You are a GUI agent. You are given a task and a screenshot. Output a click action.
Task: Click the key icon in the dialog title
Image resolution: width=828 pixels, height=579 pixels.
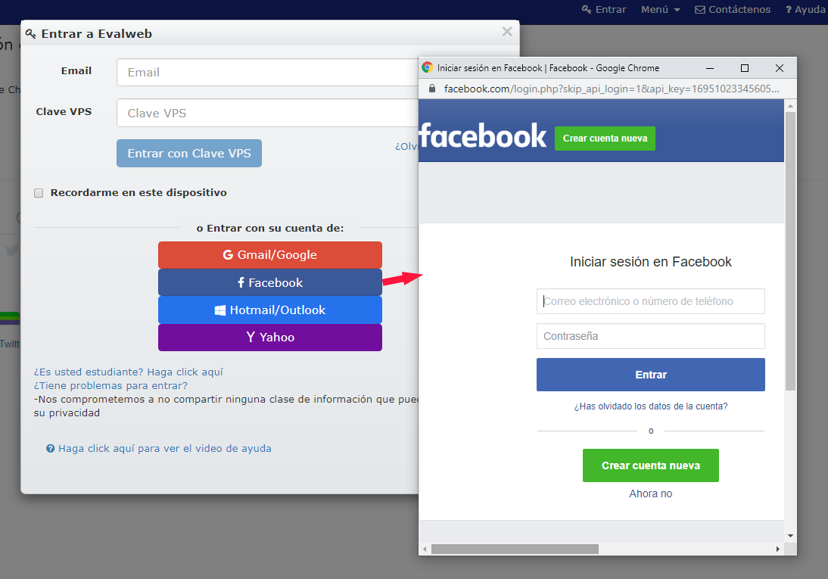tap(31, 34)
